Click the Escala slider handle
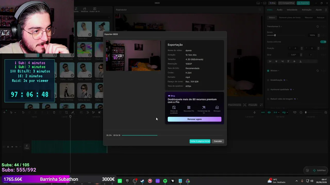Screen dimensions: 330x185 coord(275,35)
